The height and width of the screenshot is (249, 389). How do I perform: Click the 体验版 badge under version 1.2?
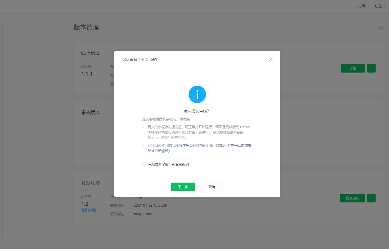click(87, 211)
